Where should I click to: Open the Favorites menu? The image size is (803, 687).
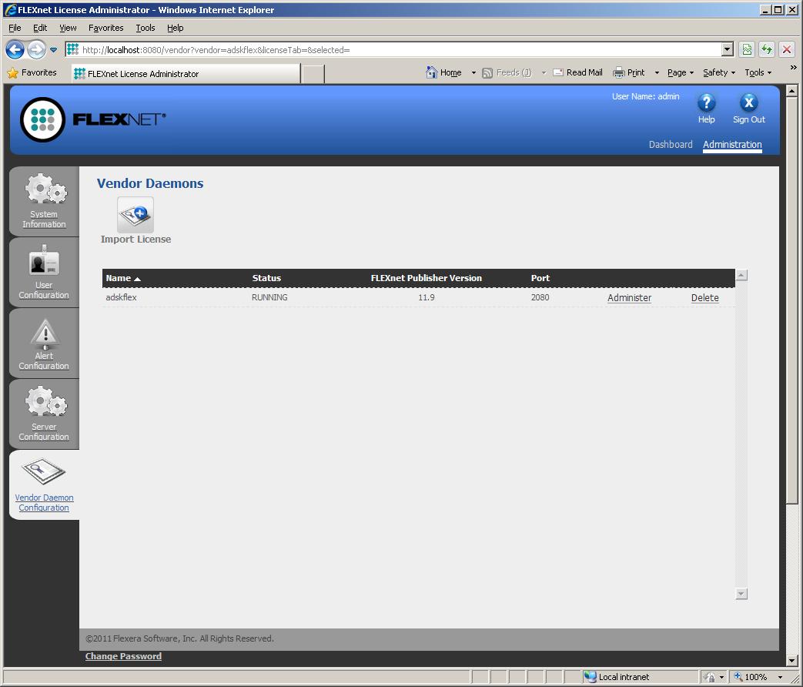105,28
